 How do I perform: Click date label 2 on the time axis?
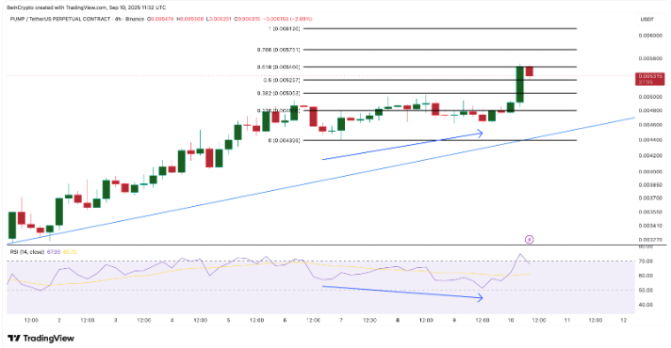(59, 320)
